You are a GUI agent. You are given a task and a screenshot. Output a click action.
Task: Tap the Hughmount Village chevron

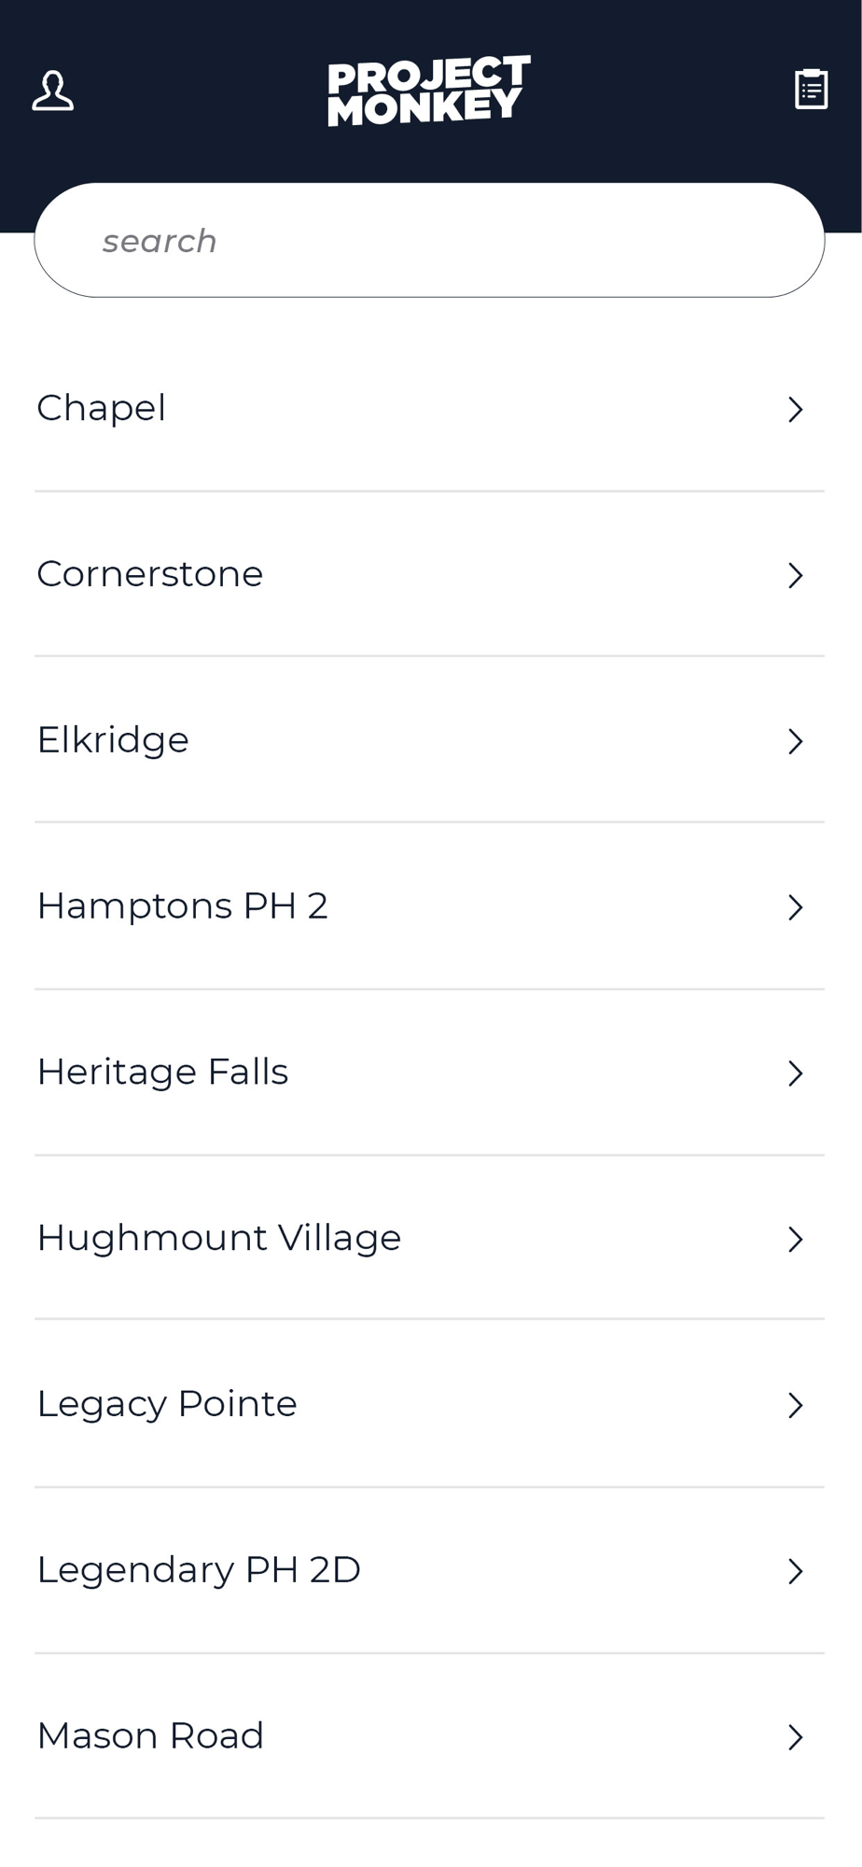(795, 1240)
